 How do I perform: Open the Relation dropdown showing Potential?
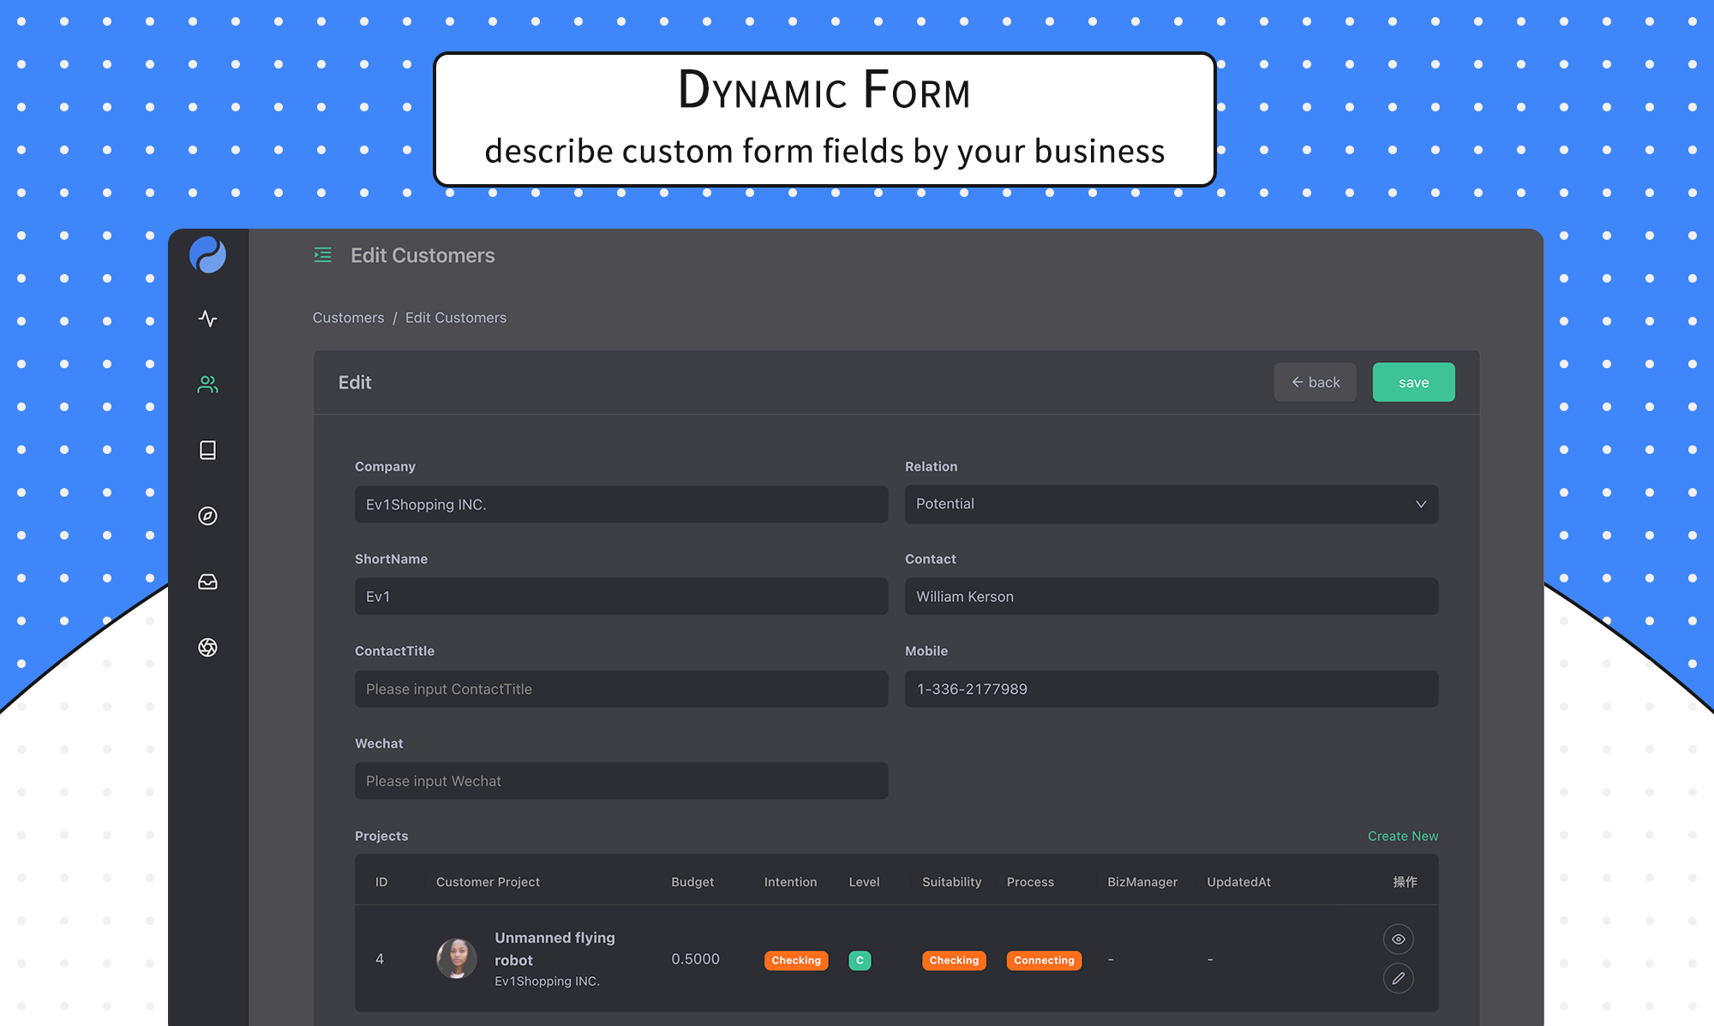(x=1171, y=504)
